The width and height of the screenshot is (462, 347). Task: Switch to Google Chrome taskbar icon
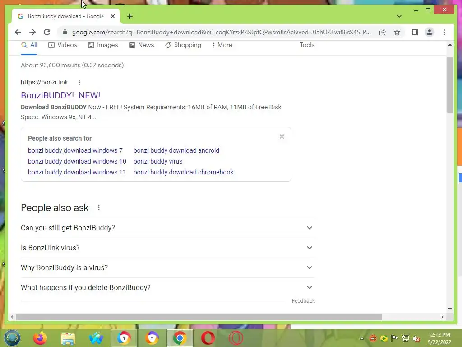click(x=180, y=338)
